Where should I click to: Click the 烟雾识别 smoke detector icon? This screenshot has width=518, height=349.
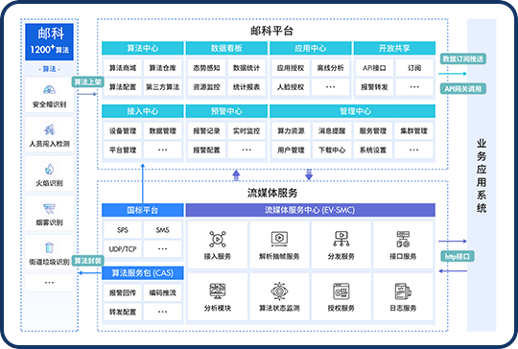[49, 208]
